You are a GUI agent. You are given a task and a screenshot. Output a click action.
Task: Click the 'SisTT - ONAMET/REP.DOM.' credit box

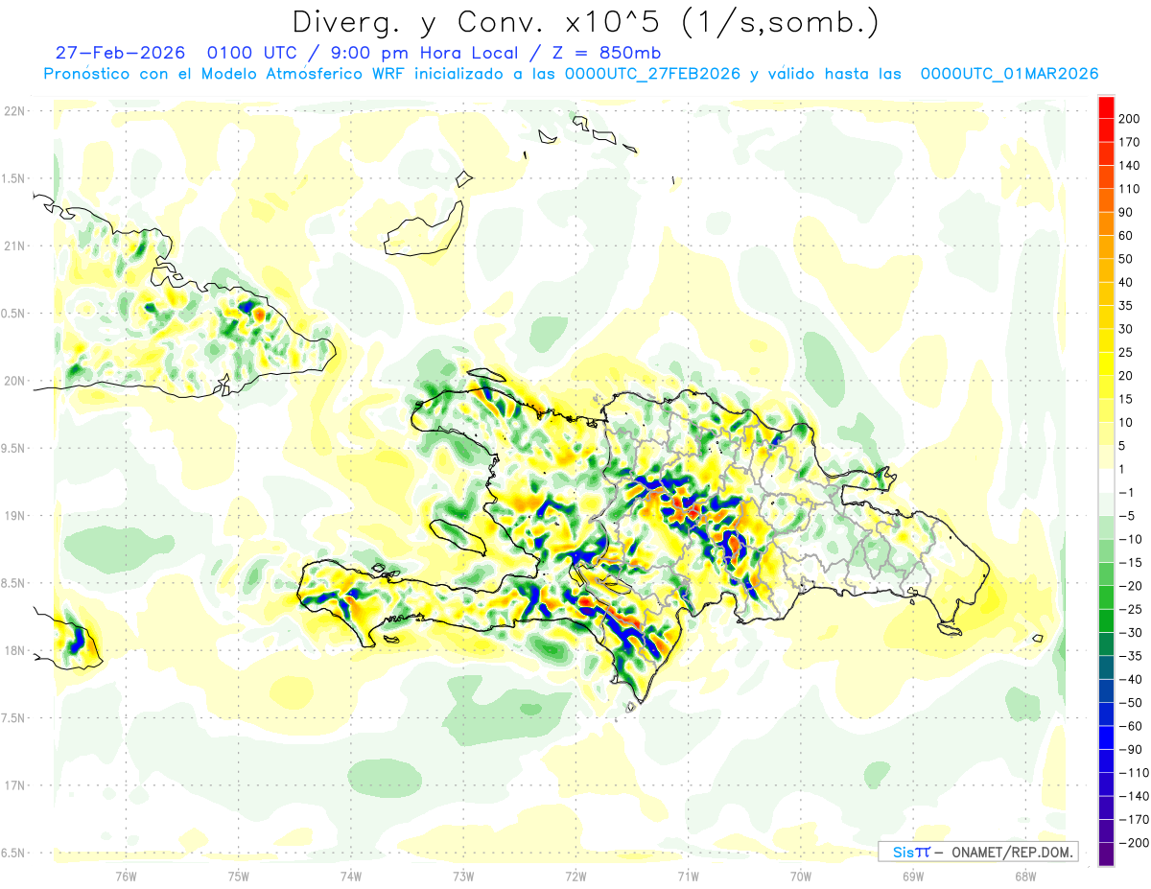click(x=977, y=852)
